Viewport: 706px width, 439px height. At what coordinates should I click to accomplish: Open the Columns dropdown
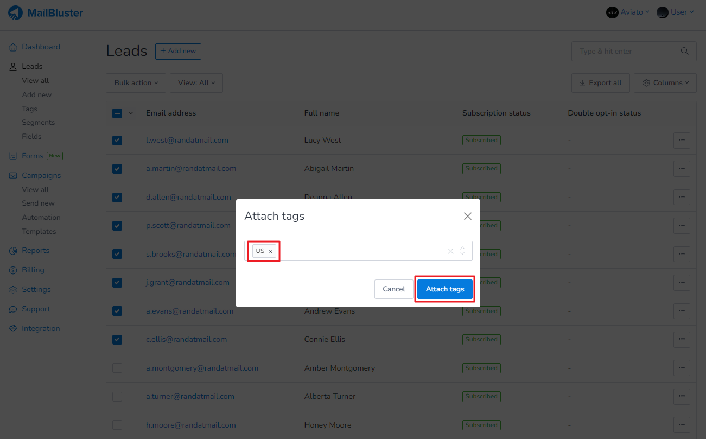pos(665,82)
